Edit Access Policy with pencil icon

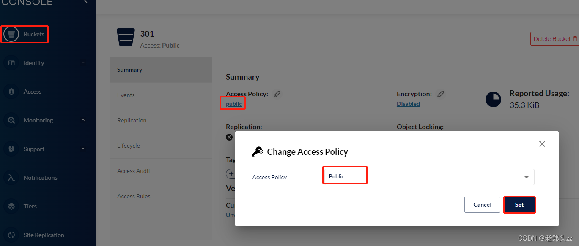coord(277,94)
